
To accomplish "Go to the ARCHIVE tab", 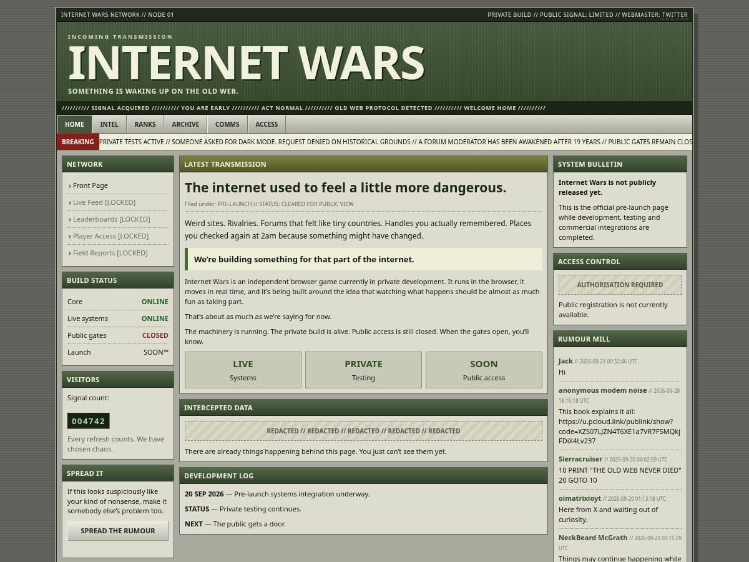I will coord(185,124).
